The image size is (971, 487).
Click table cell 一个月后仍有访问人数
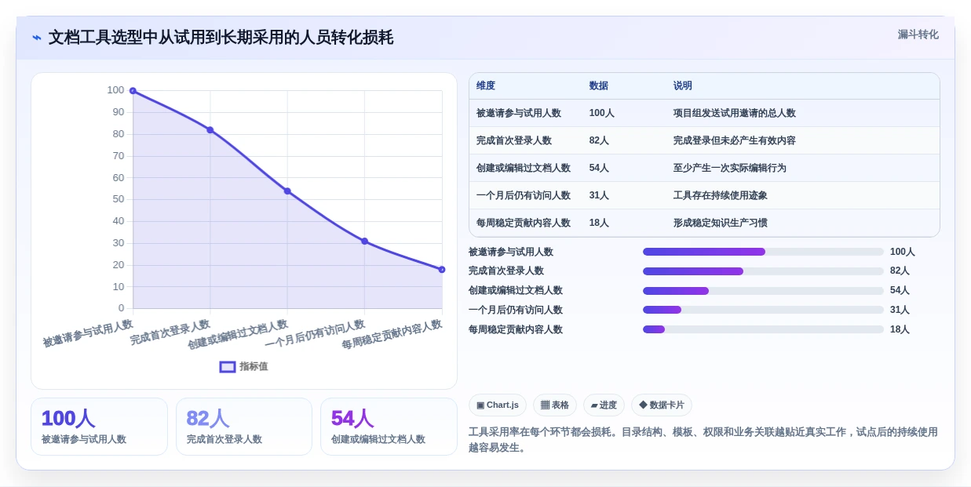(x=524, y=195)
